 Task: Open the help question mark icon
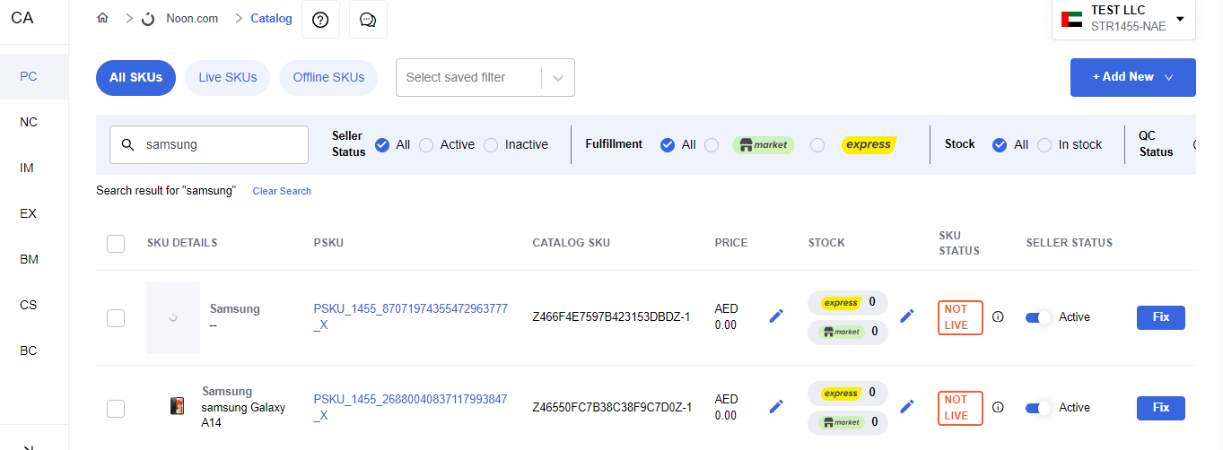[x=320, y=20]
